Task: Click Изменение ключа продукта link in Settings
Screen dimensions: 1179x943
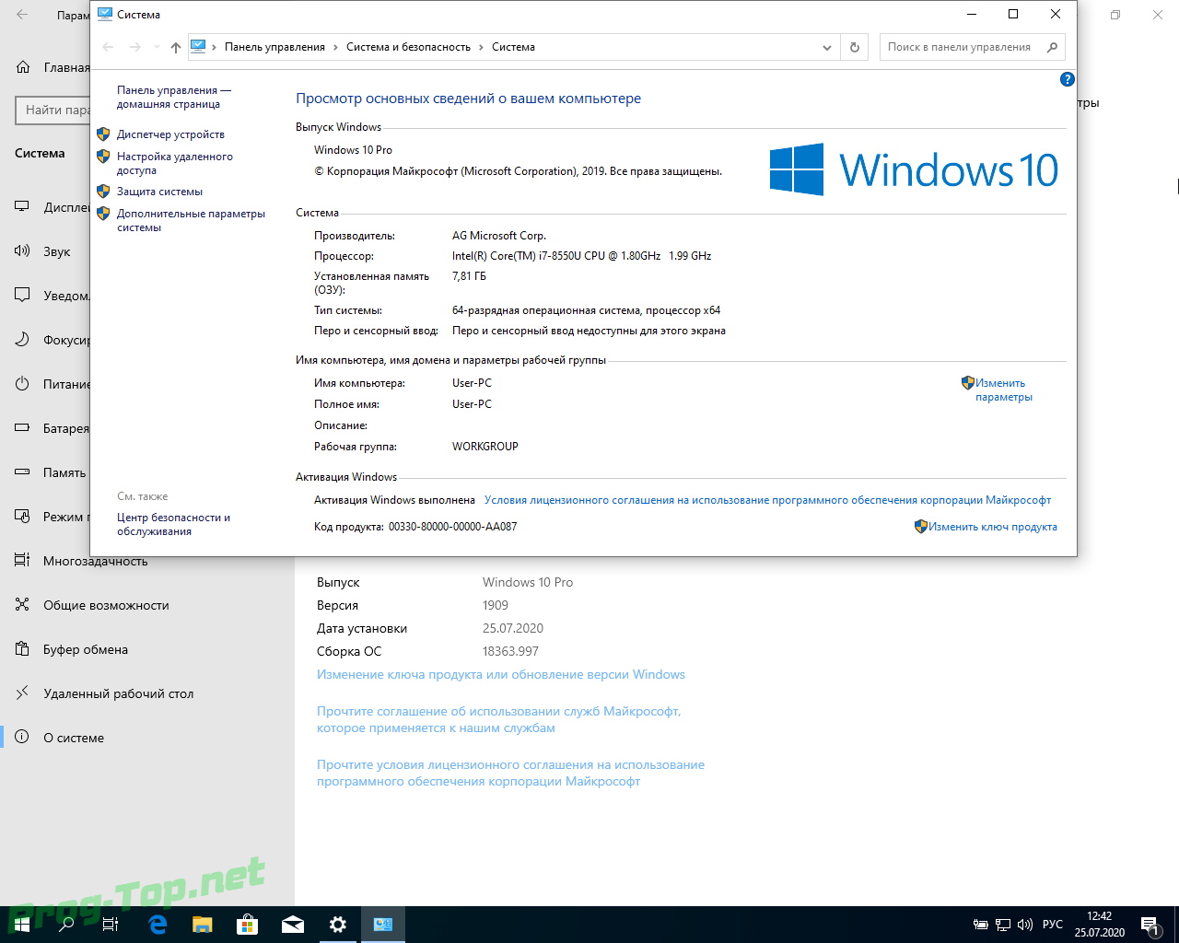Action: click(501, 674)
